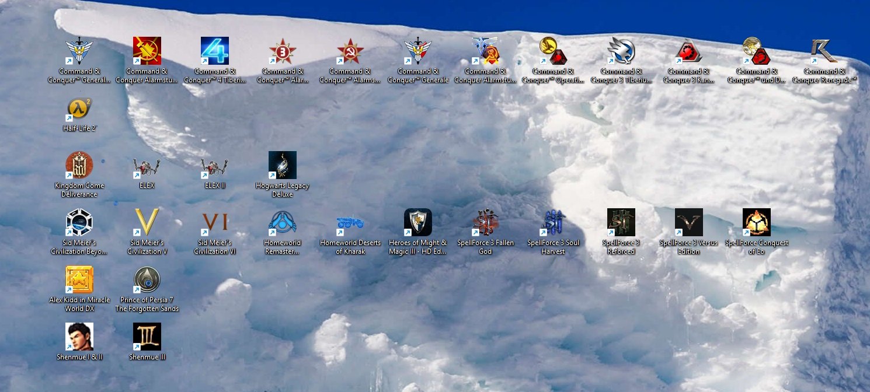The image size is (870, 392).
Task: Open the Command & Conquer und D… shortcut
Action: click(x=757, y=51)
